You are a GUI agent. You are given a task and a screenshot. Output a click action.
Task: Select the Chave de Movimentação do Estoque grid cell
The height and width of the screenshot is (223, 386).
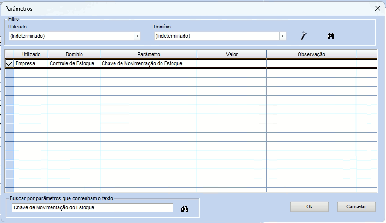(x=148, y=64)
